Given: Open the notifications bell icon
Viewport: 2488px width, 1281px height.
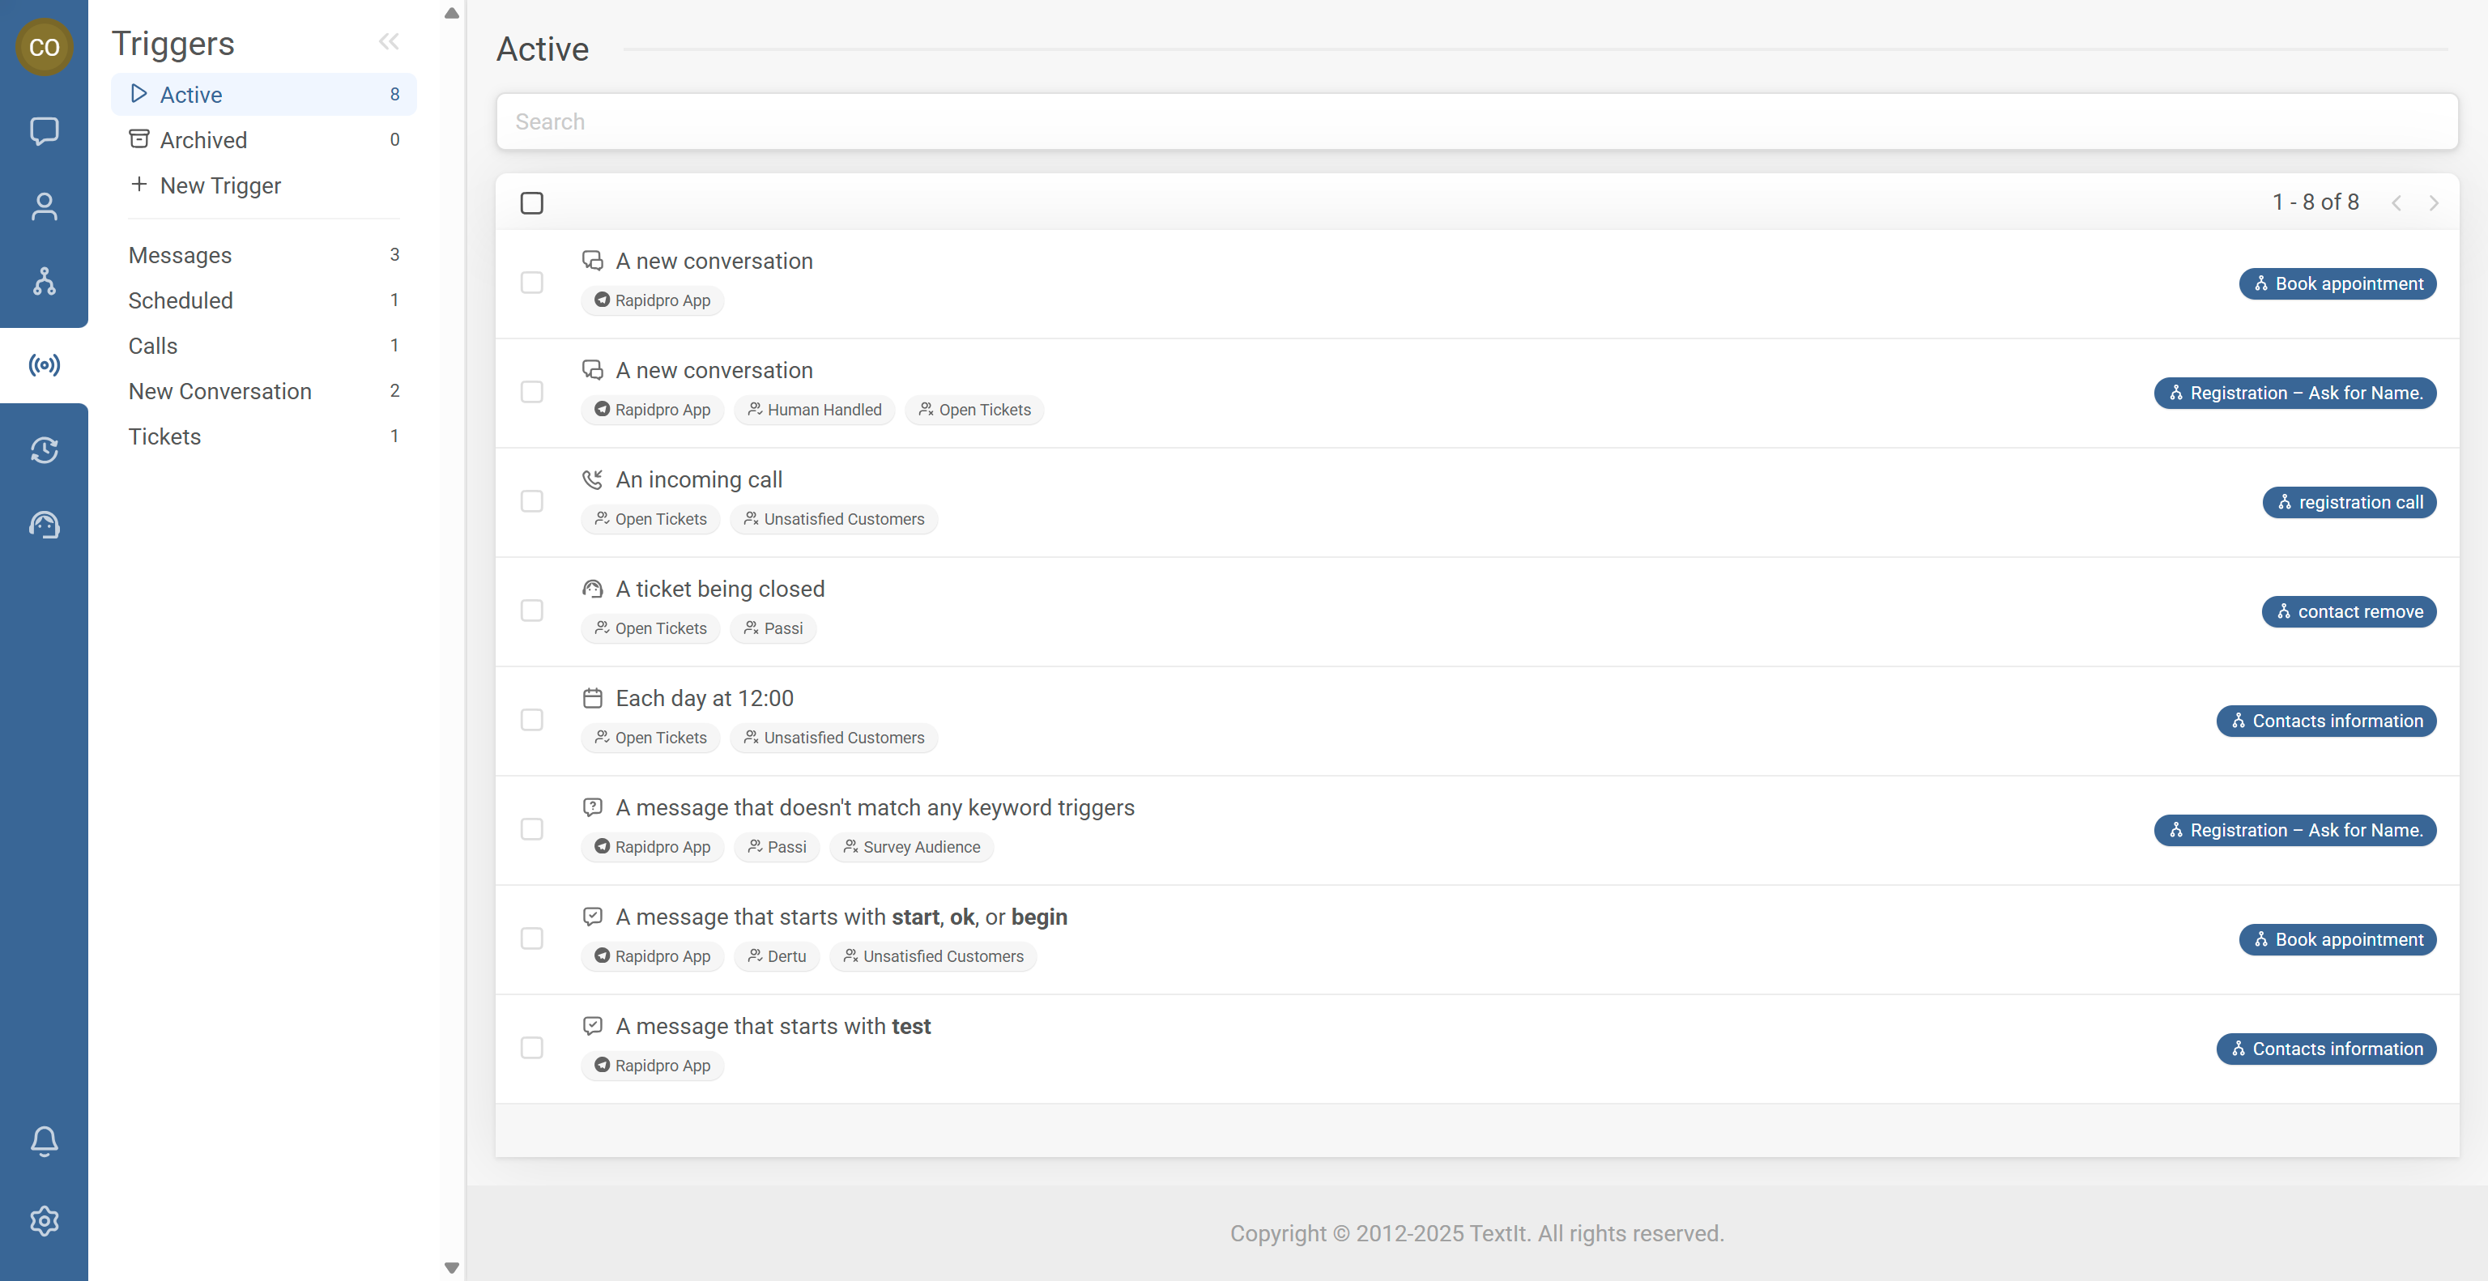Looking at the screenshot, I should point(44,1140).
